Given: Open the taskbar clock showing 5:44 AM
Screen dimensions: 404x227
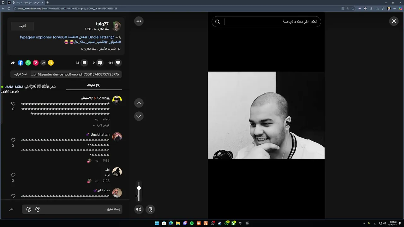Looking at the screenshot, I should (394, 223).
